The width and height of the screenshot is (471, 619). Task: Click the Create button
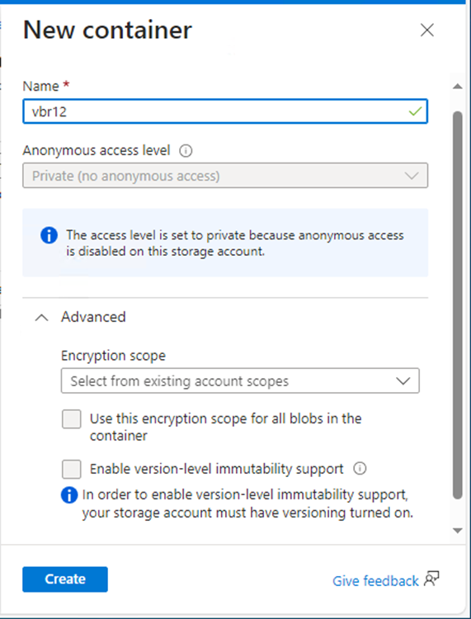[x=65, y=579]
